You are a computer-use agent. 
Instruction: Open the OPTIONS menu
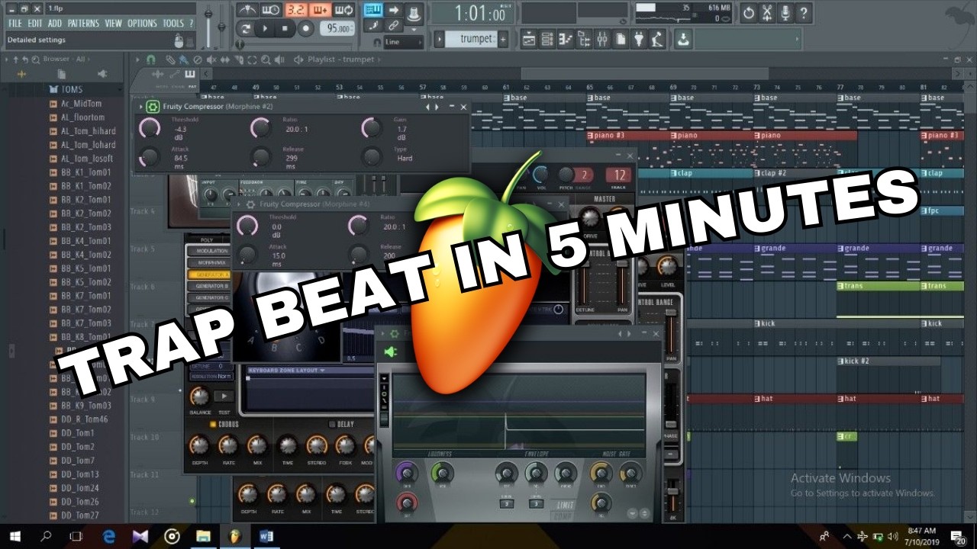143,24
